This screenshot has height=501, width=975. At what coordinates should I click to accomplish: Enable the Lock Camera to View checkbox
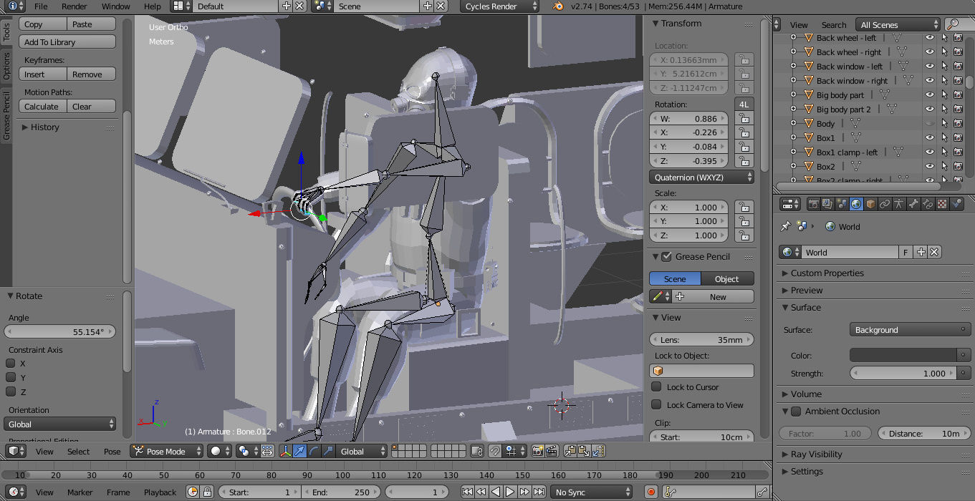(x=657, y=405)
